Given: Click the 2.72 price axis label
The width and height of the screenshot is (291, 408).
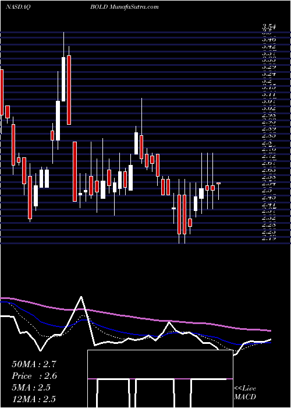Looking at the screenshot, I should click(x=269, y=157).
